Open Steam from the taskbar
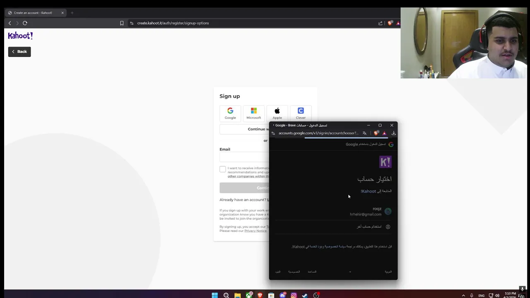Screen dimensions: 530x298 tap(305, 295)
